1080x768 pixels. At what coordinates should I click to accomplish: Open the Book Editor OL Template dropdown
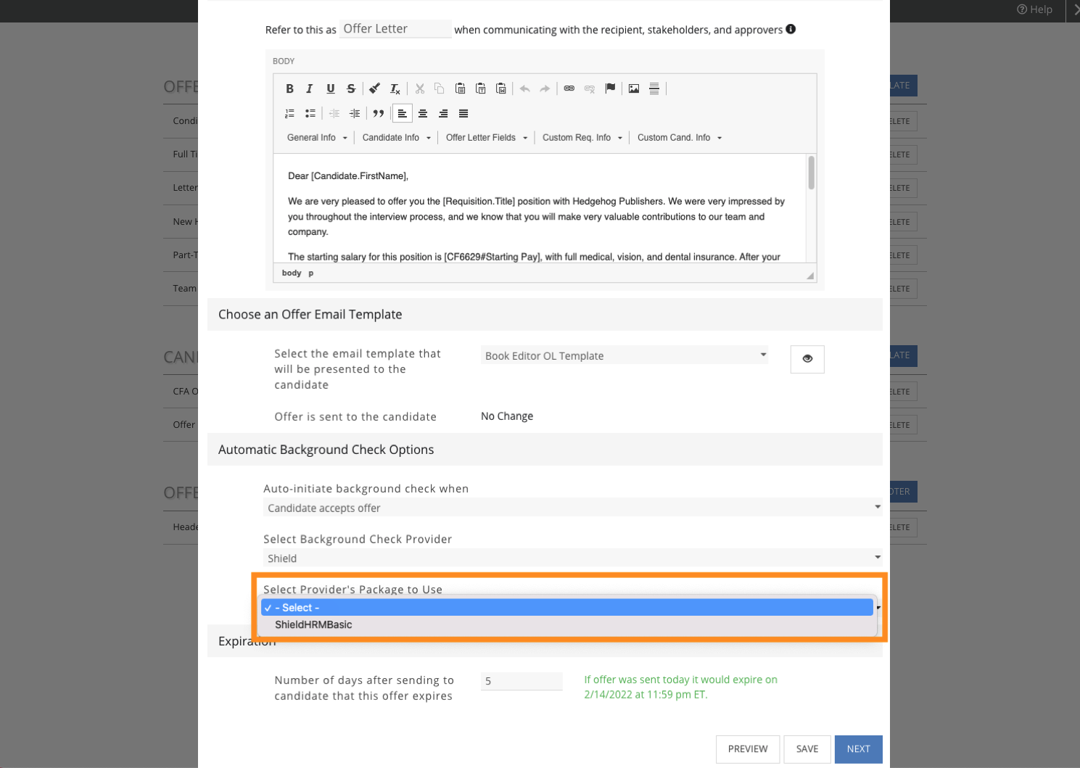(x=624, y=355)
